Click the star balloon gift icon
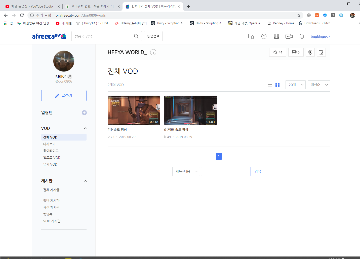 [310, 52]
